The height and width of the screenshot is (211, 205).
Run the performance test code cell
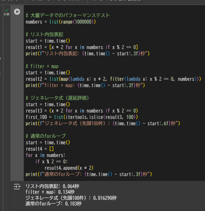coord(17,12)
